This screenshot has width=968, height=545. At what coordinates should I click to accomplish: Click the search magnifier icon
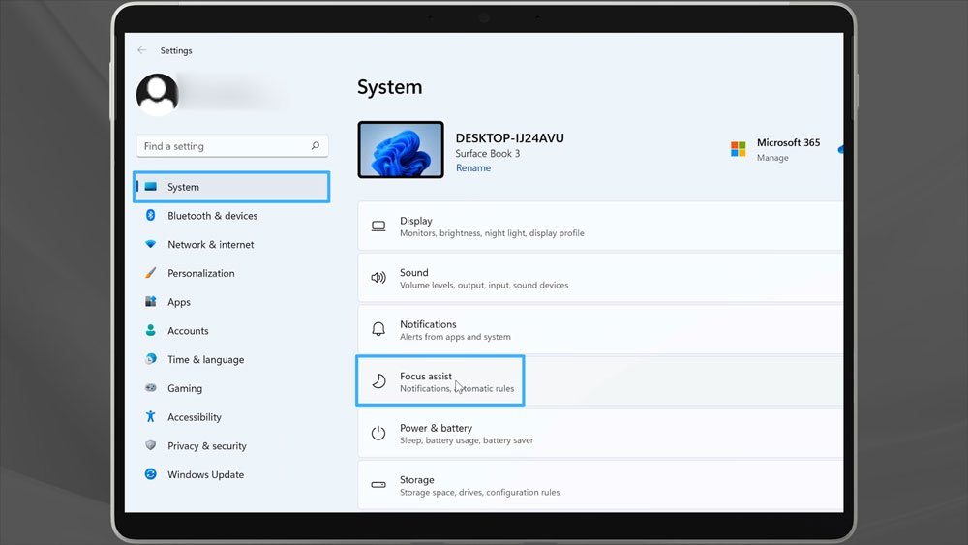point(316,146)
